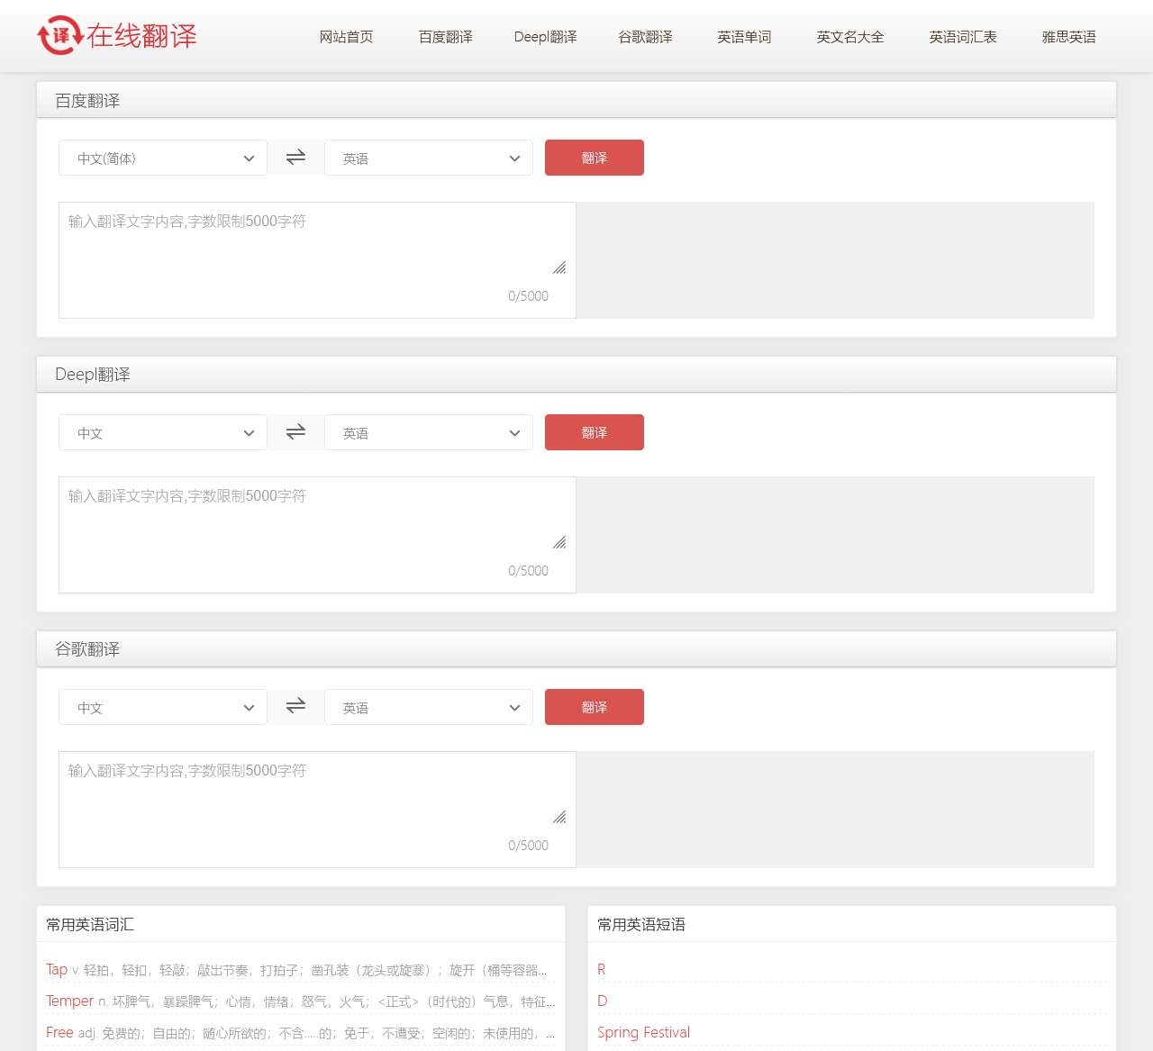
Task: Click the resize handle of the Google input box
Action: (x=559, y=816)
